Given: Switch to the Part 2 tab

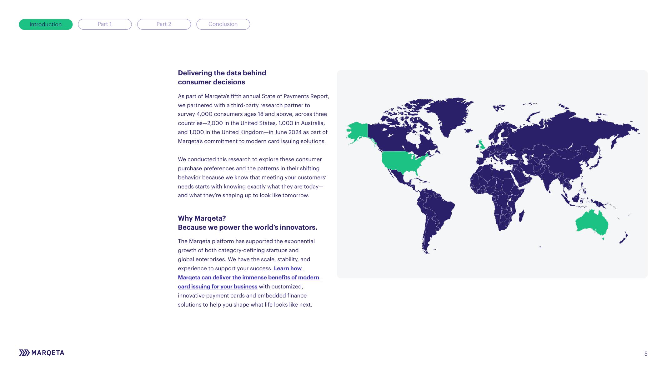Looking at the screenshot, I should point(164,24).
